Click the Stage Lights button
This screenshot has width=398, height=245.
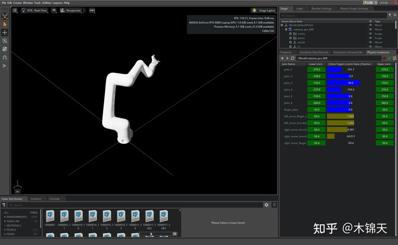tap(264, 10)
